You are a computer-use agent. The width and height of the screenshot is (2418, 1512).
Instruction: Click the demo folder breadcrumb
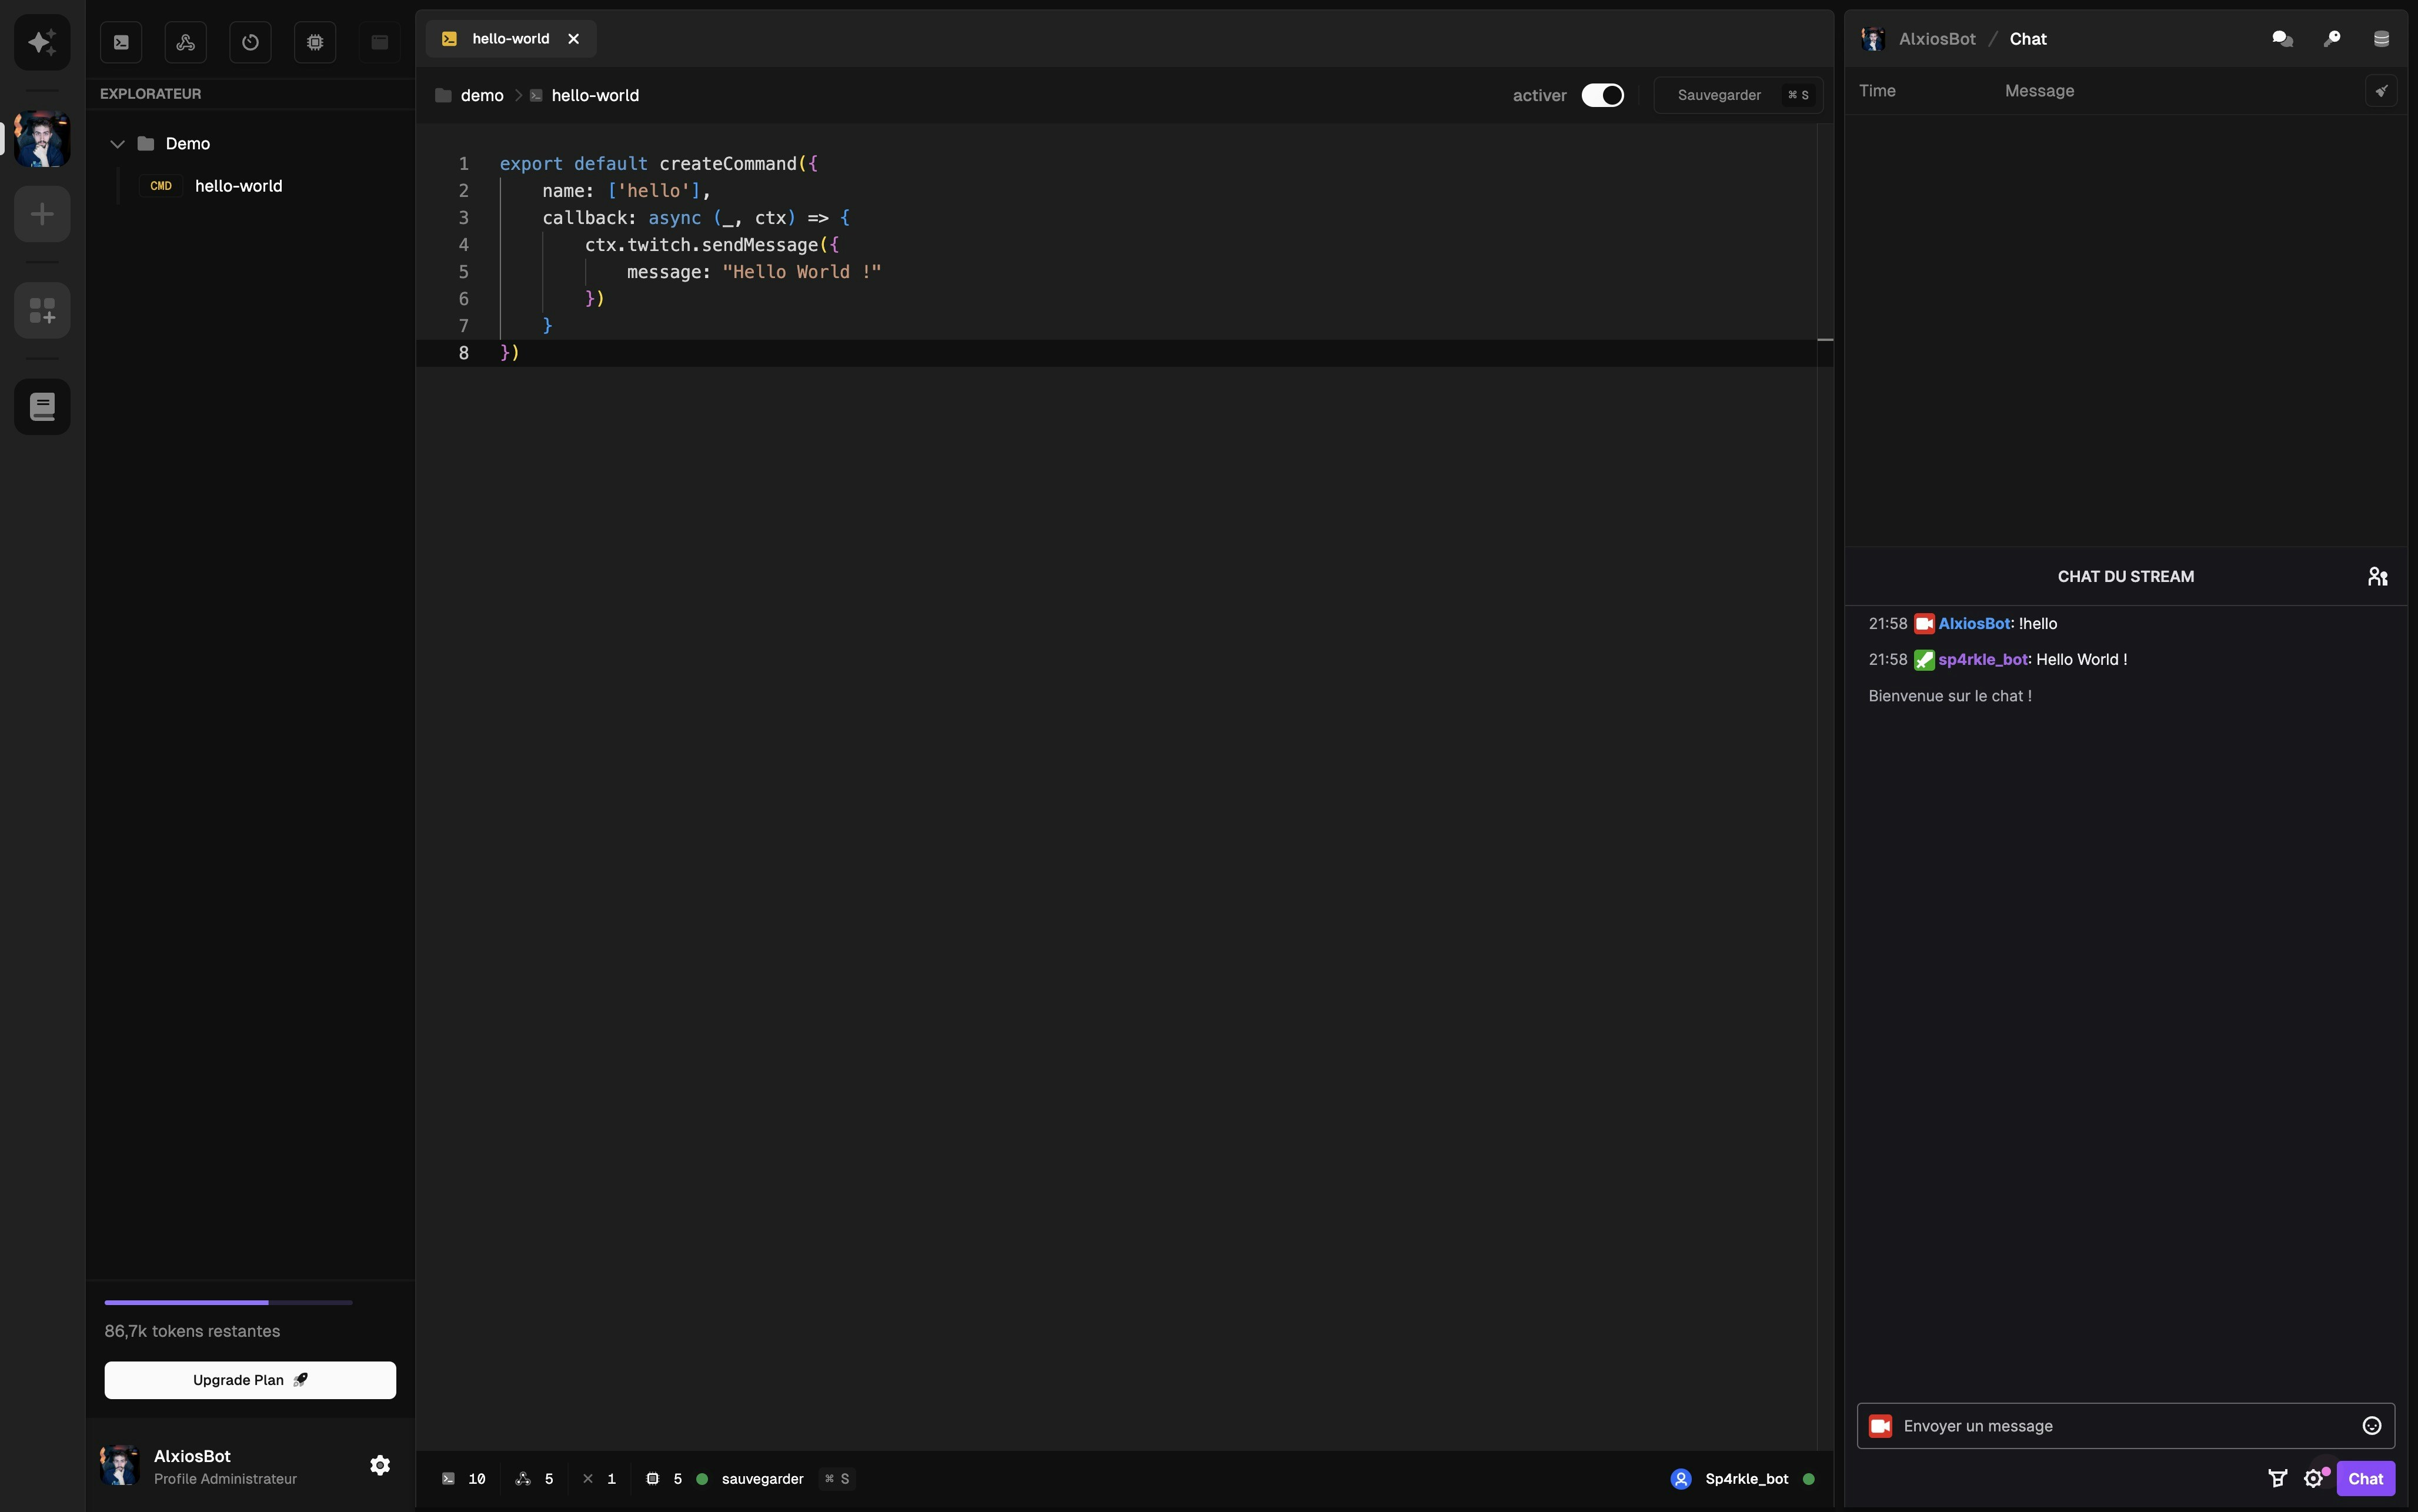[x=481, y=96]
